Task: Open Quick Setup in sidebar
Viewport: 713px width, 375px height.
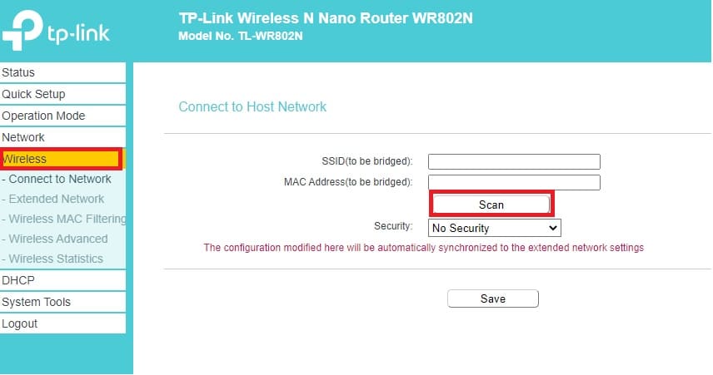Action: [62, 94]
